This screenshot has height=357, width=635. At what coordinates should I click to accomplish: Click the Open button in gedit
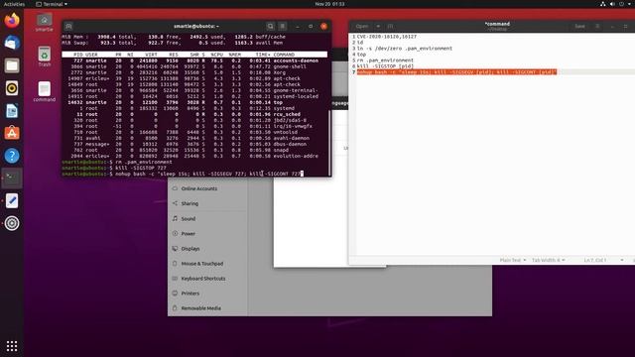362,27
